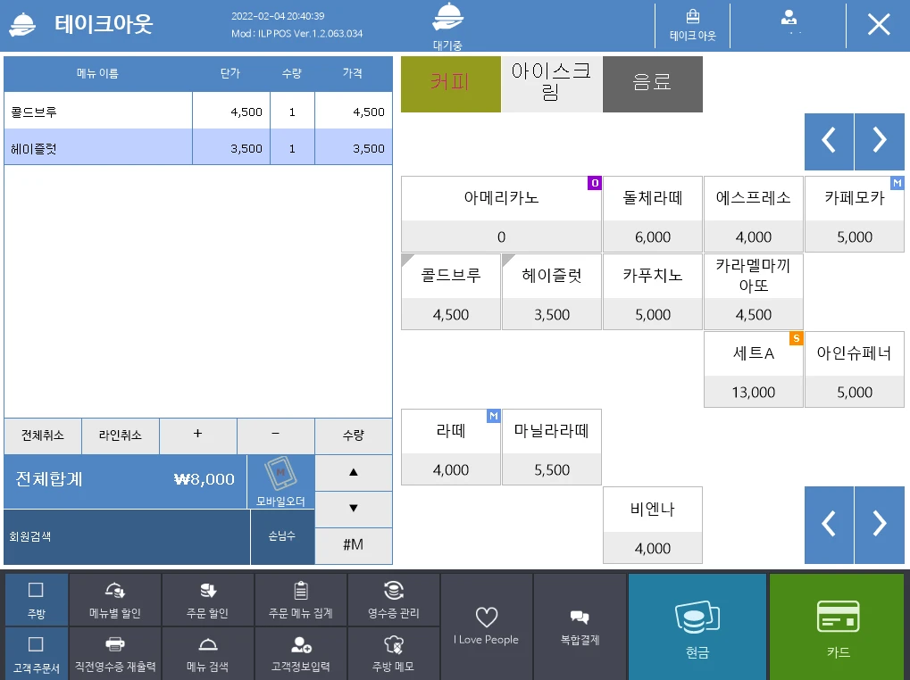910x680 pixels.
Task: Select the 헤이즐럿 line in the order list
Action: (98, 146)
